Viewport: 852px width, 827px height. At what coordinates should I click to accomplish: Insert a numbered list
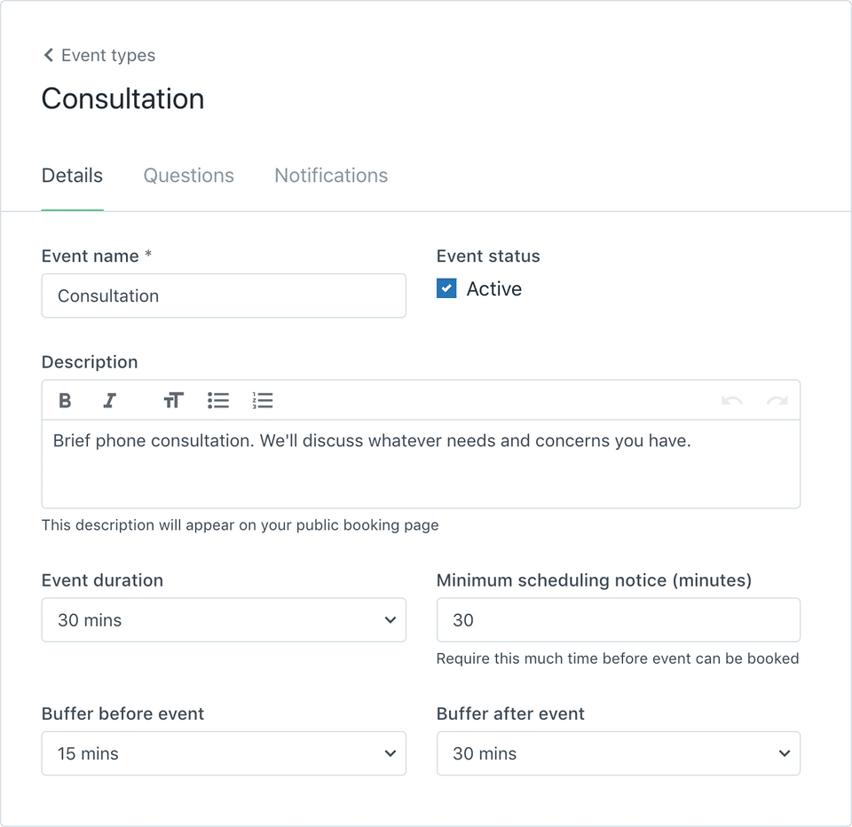(263, 400)
